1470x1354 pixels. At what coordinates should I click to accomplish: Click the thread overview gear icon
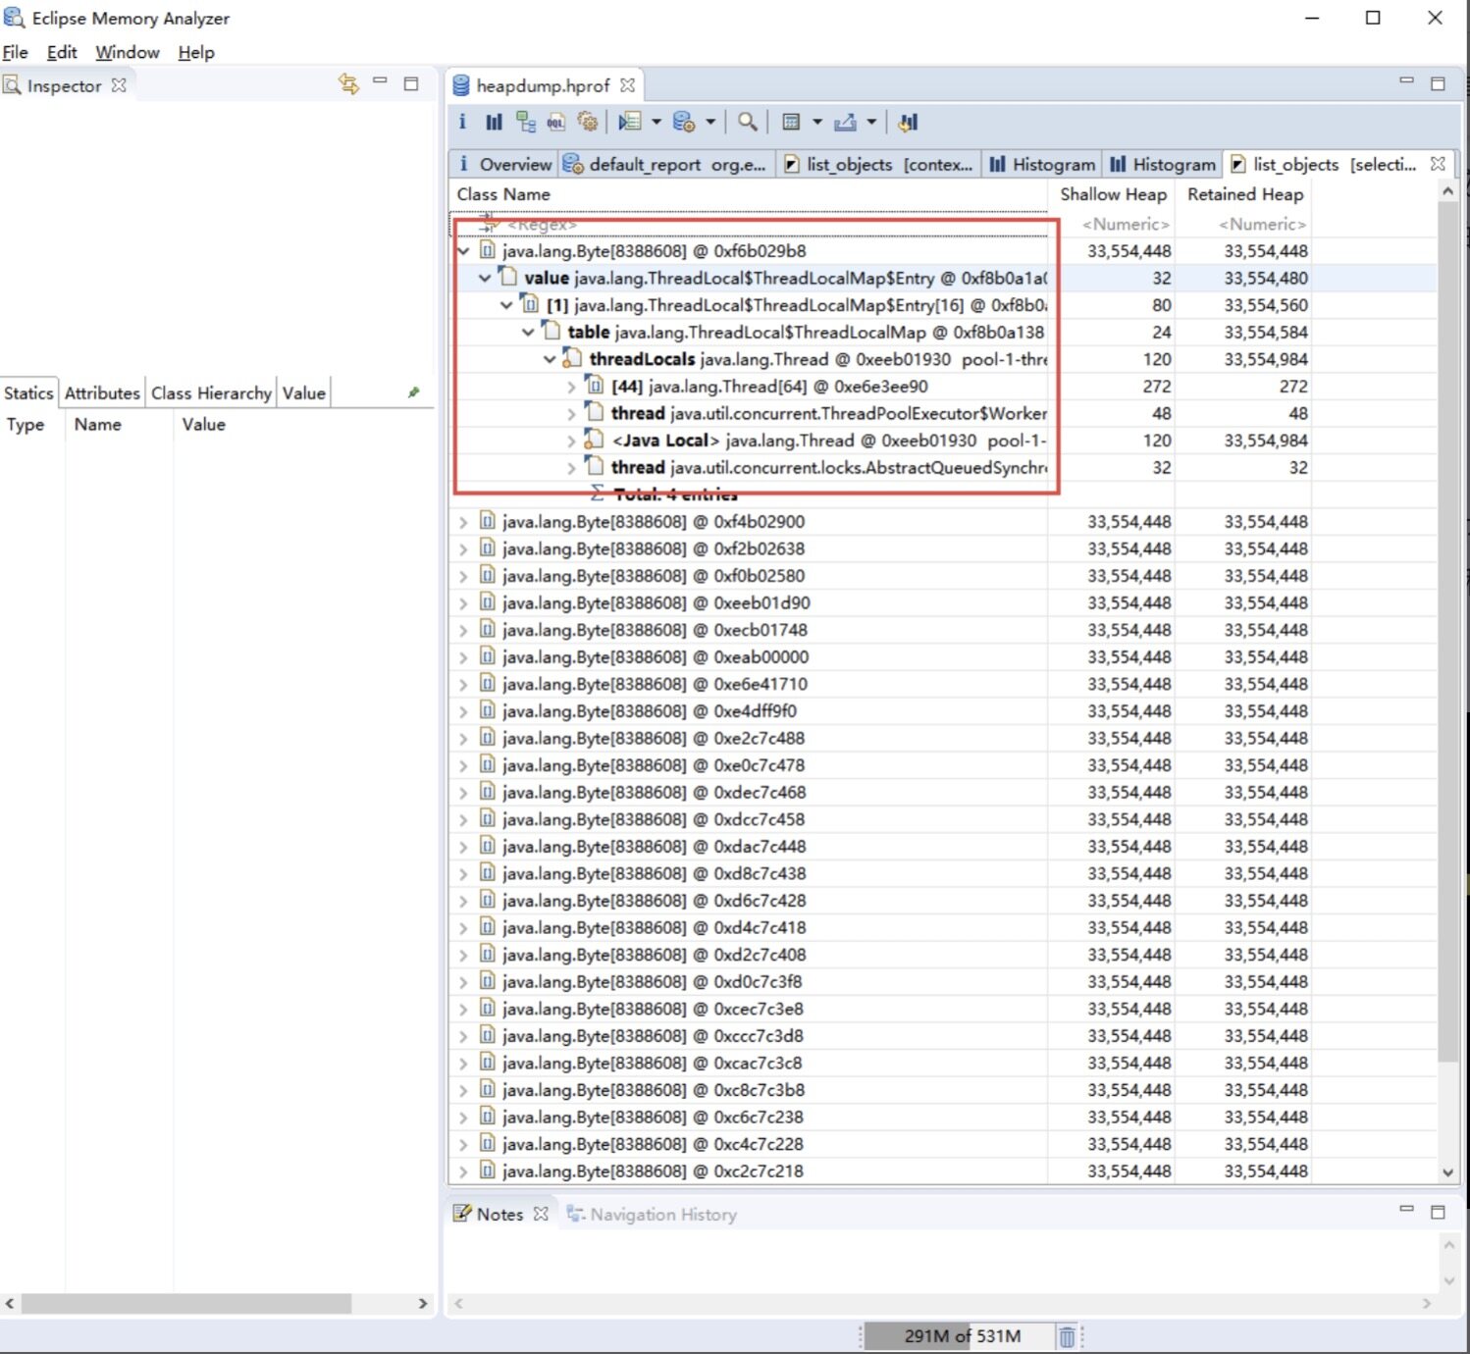[x=588, y=122]
